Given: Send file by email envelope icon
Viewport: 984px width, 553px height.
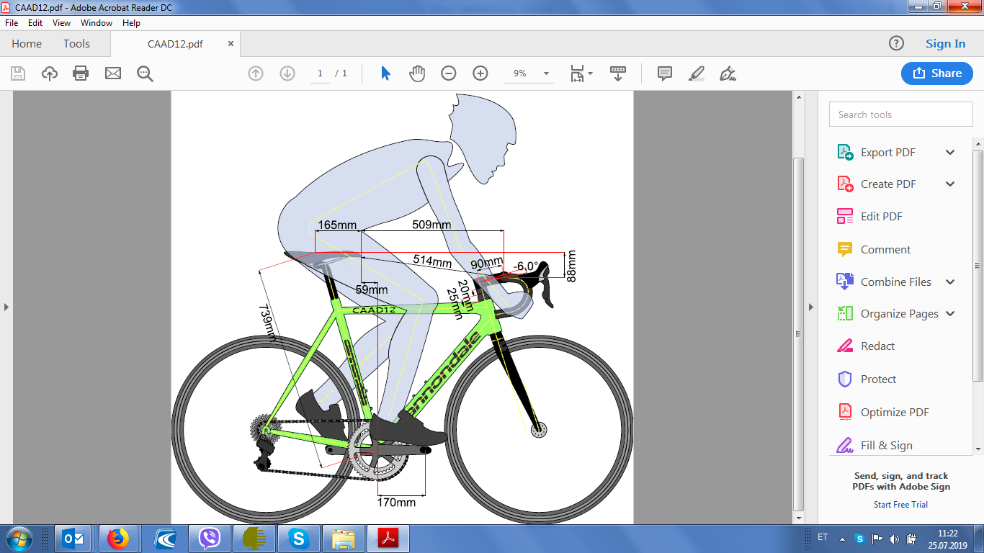Looking at the screenshot, I should (113, 73).
